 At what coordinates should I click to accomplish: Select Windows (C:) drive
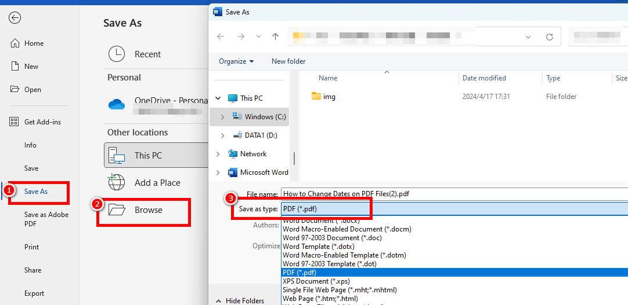click(259, 116)
